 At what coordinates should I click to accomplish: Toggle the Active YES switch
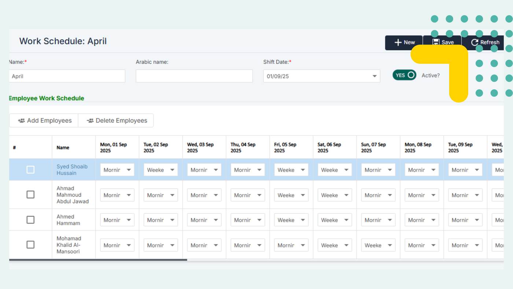pyautogui.click(x=404, y=75)
